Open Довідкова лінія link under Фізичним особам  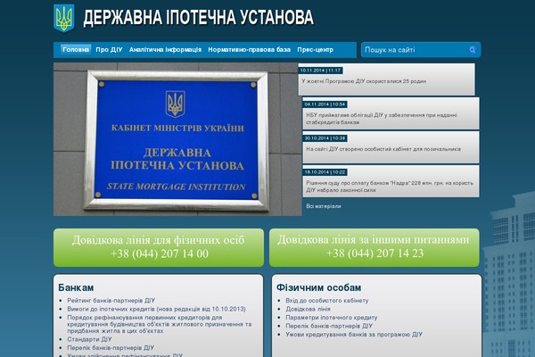click(308, 309)
